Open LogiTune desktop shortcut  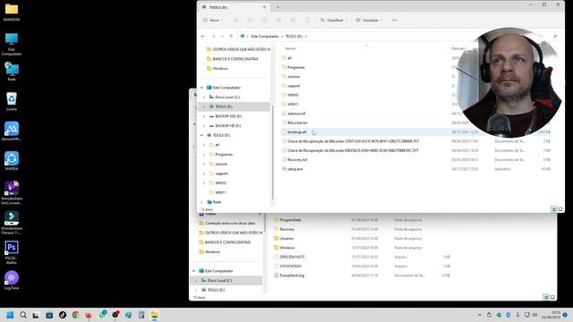pyautogui.click(x=12, y=280)
